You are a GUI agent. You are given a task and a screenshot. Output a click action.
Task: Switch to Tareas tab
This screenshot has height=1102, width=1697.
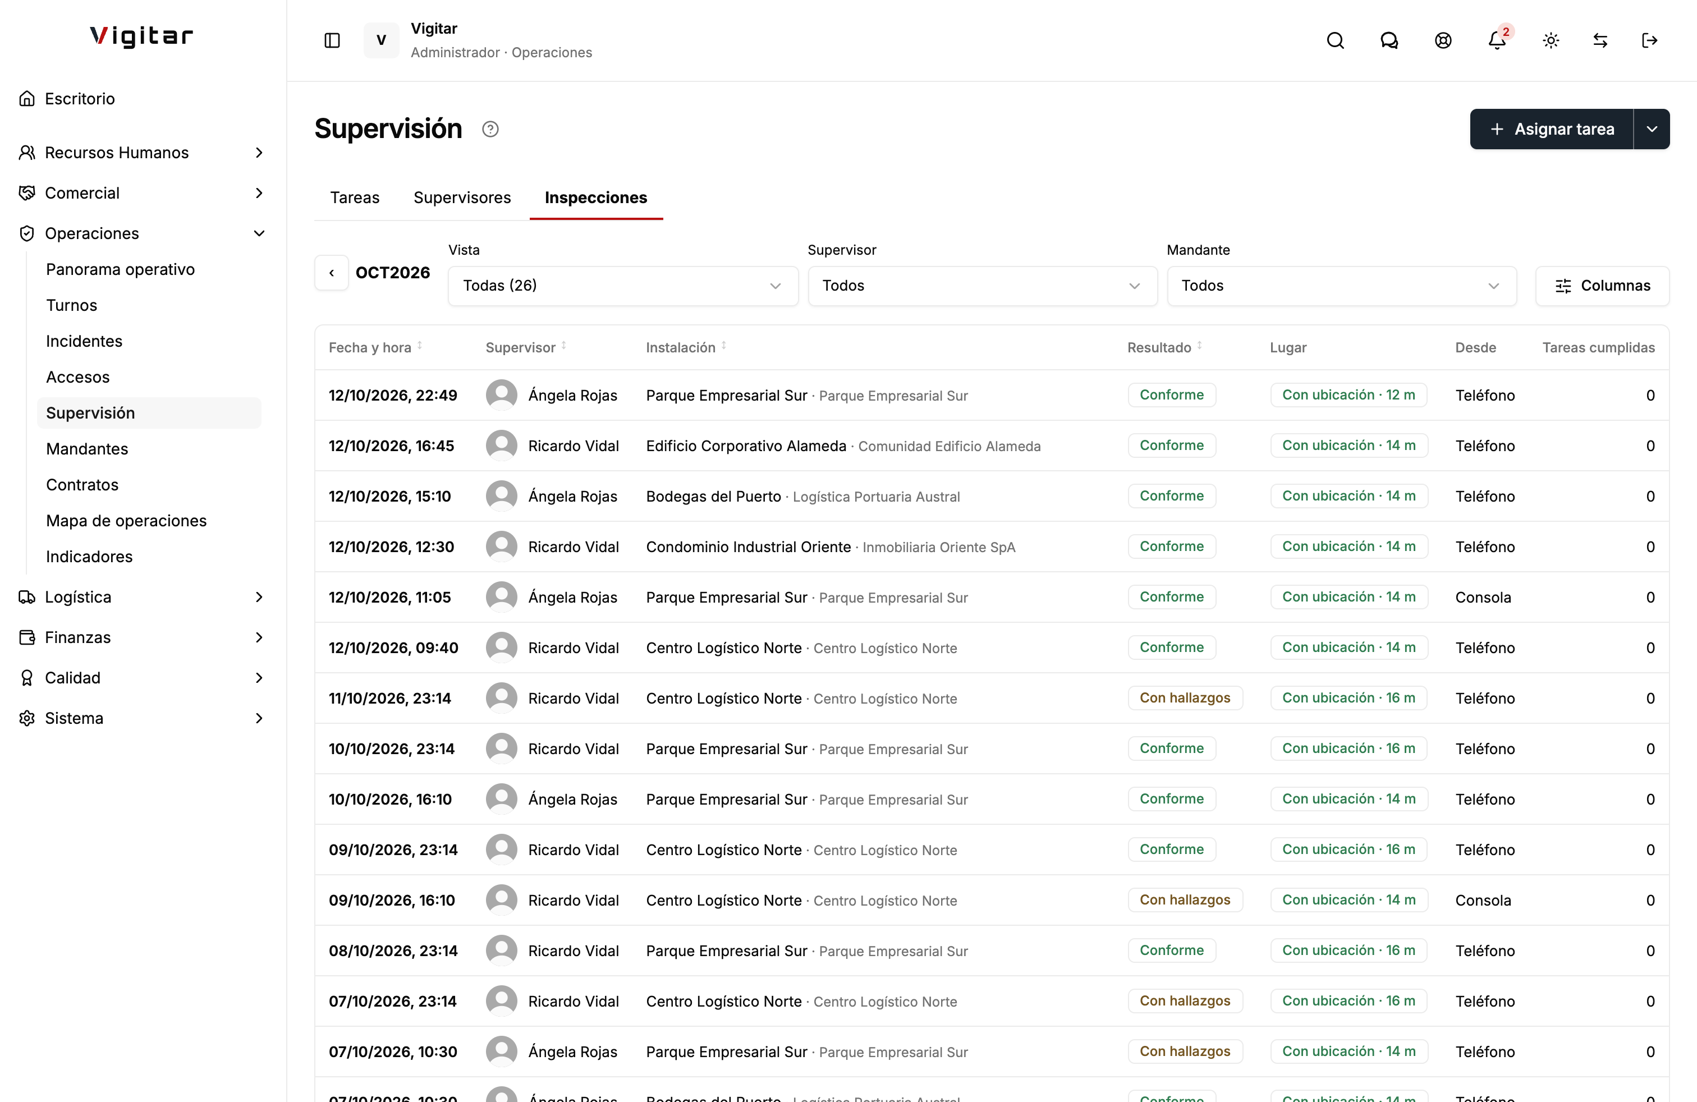354,198
